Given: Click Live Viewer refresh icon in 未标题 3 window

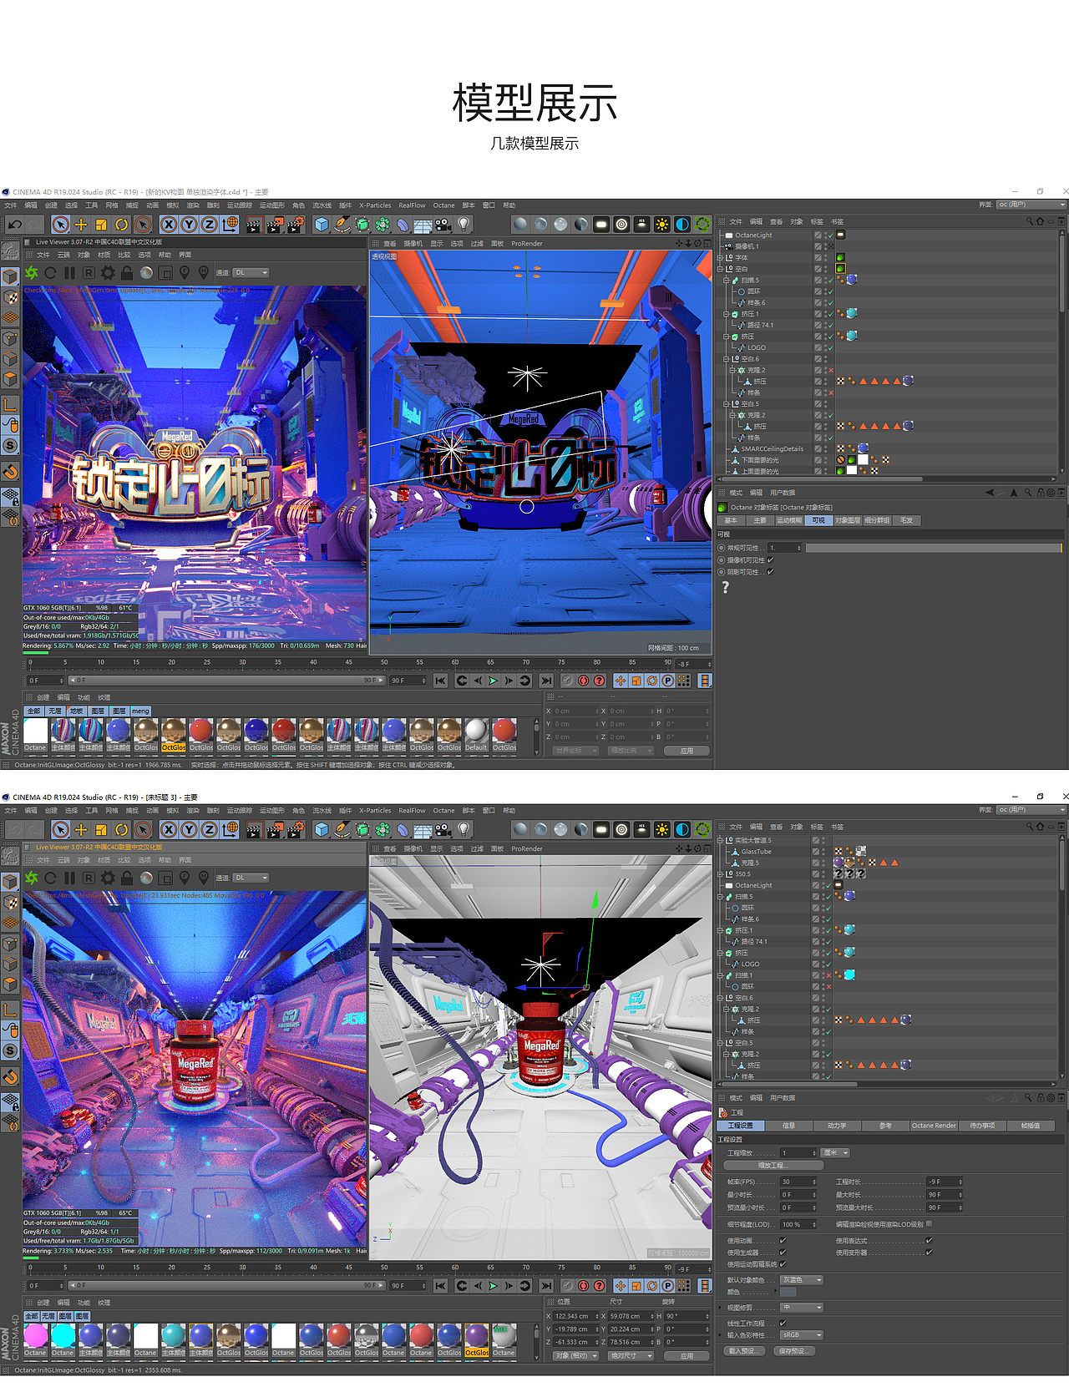Looking at the screenshot, I should (x=51, y=878).
